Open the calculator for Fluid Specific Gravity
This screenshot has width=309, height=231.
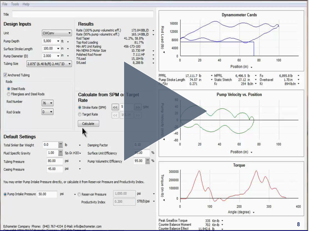[x=60, y=152]
